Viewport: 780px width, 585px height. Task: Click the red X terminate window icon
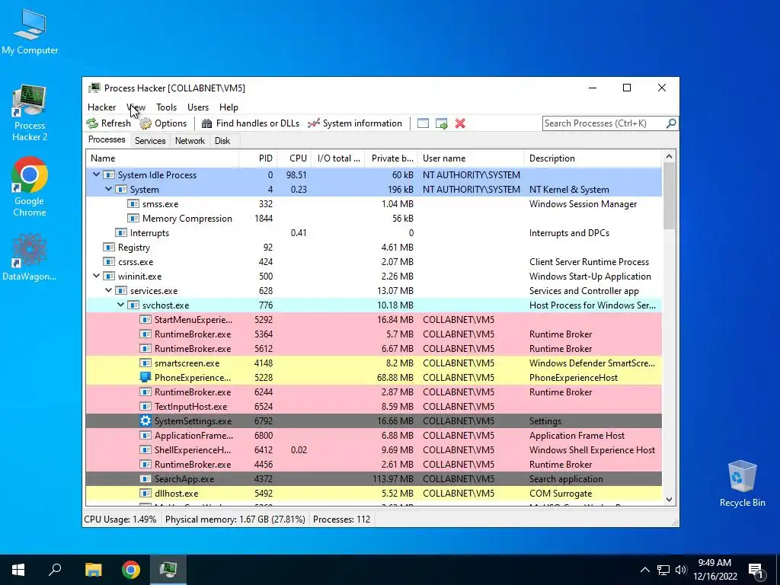click(460, 123)
